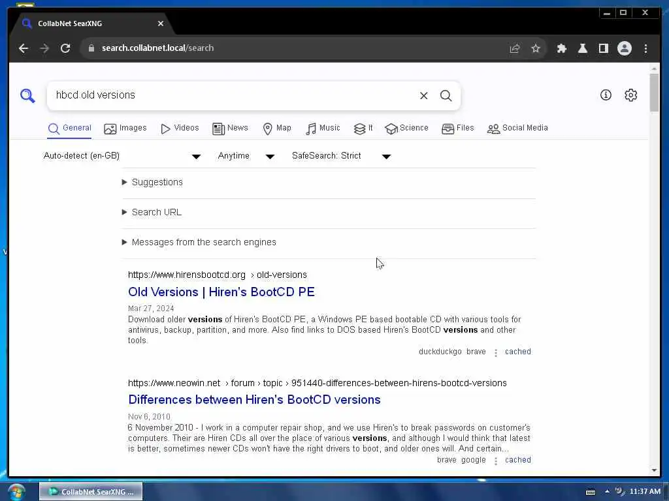
Task: Click the scrollbar up arrow
Action: [654, 68]
